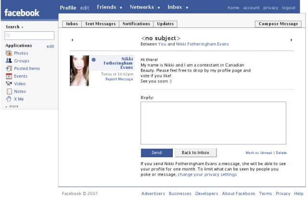The height and width of the screenshot is (208, 308).
Task: Switch to the Notifications tab
Action: tap(136, 24)
